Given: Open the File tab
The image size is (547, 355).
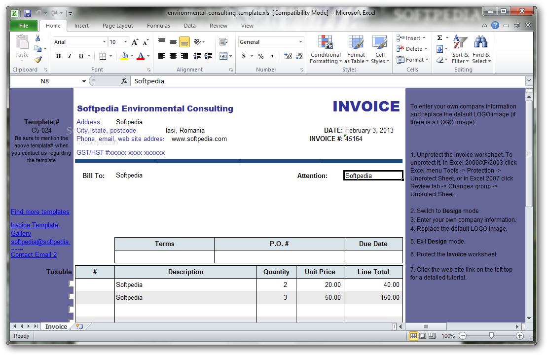Looking at the screenshot, I should (24, 26).
